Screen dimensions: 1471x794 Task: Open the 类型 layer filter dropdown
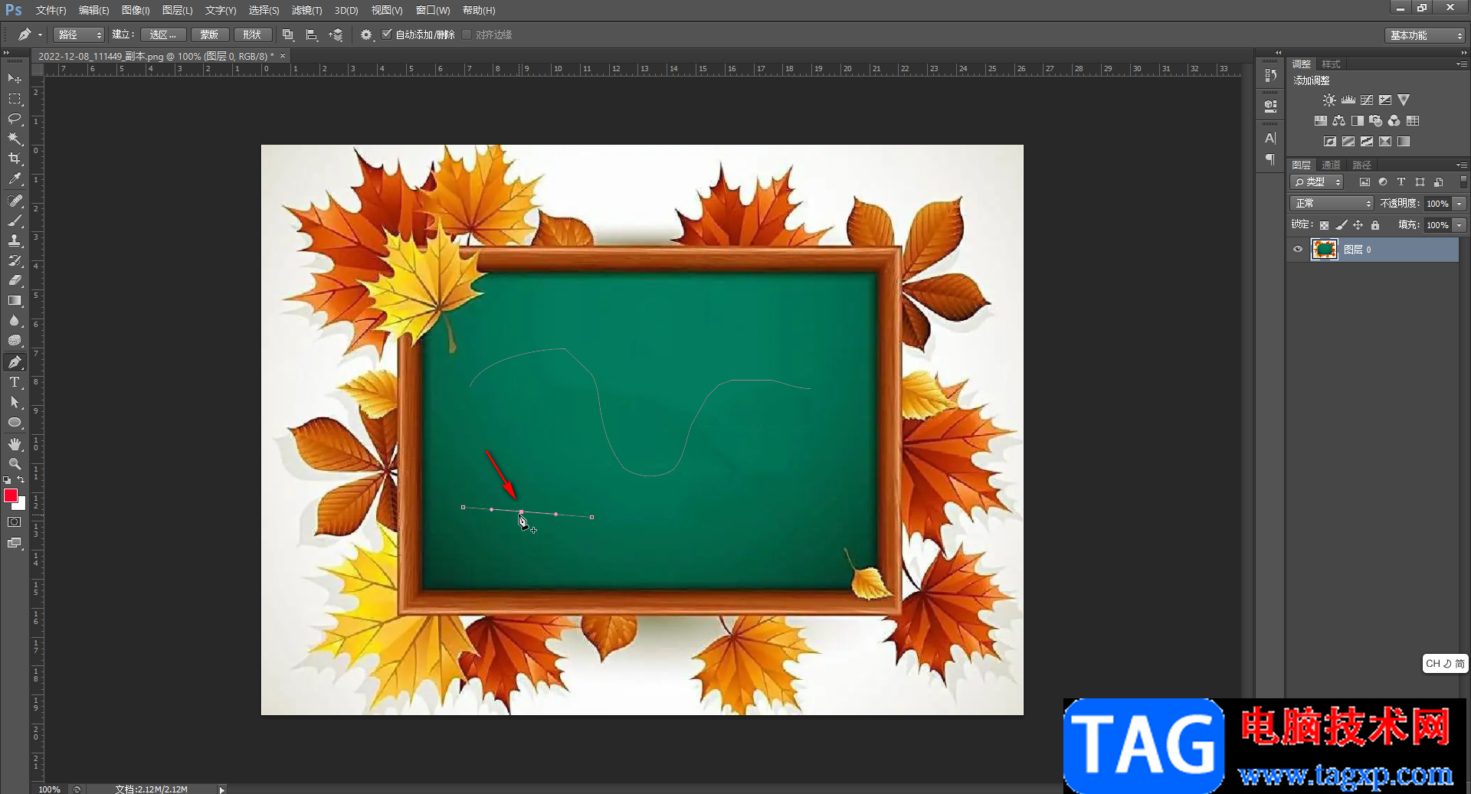(1317, 182)
